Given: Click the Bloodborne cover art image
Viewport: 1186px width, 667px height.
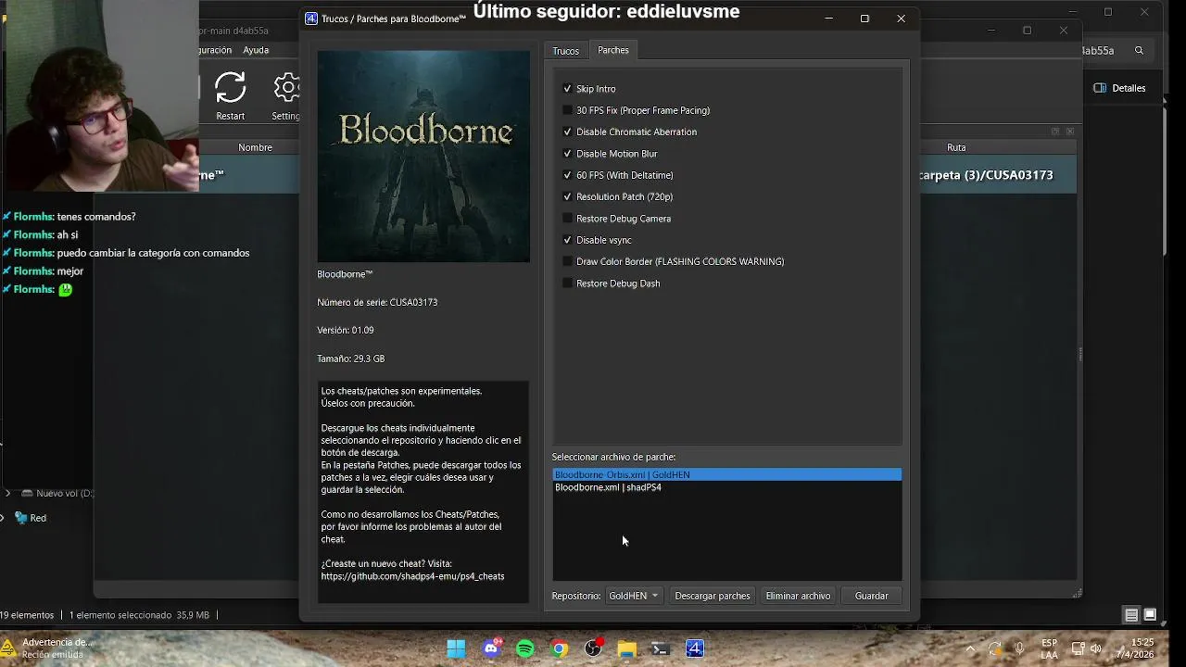Looking at the screenshot, I should 423,157.
